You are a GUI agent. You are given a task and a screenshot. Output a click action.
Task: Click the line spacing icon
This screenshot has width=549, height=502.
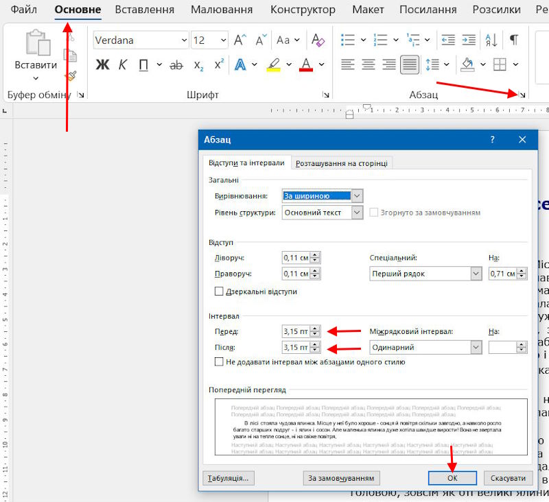pos(432,64)
